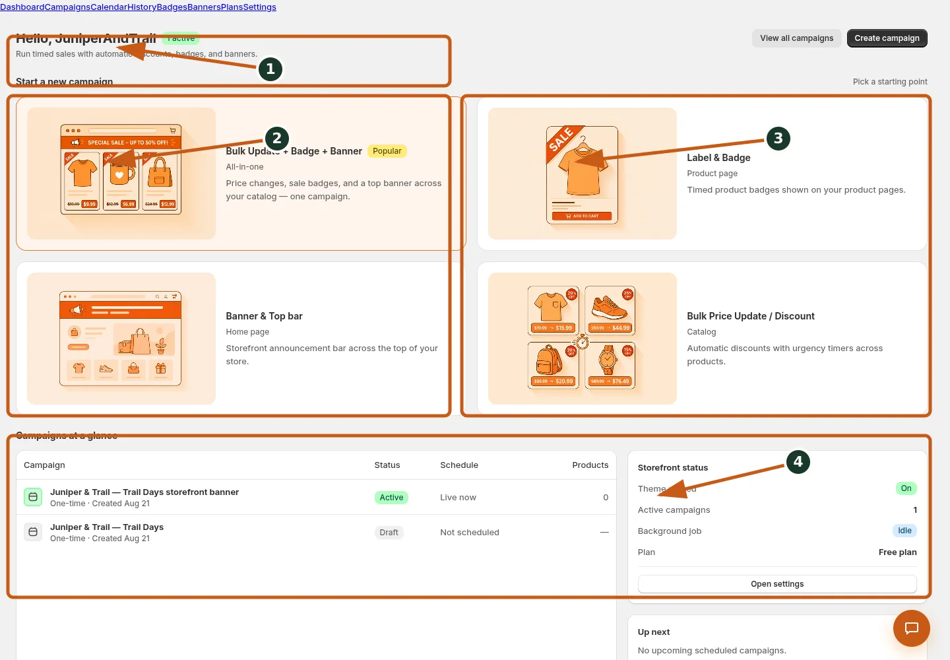
Task: Click the Popular tag on the all-in-one card
Action: [x=387, y=151]
